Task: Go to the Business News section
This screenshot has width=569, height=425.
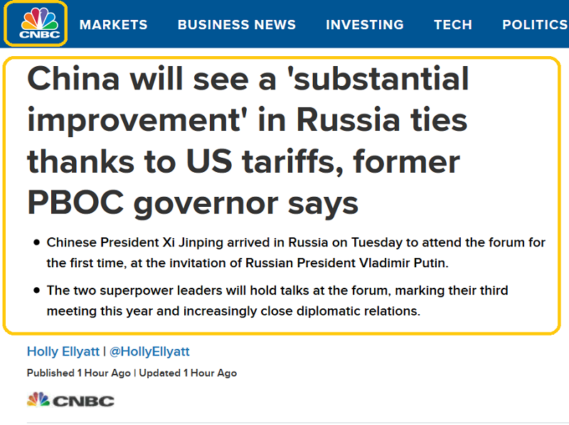Action: coord(237,25)
